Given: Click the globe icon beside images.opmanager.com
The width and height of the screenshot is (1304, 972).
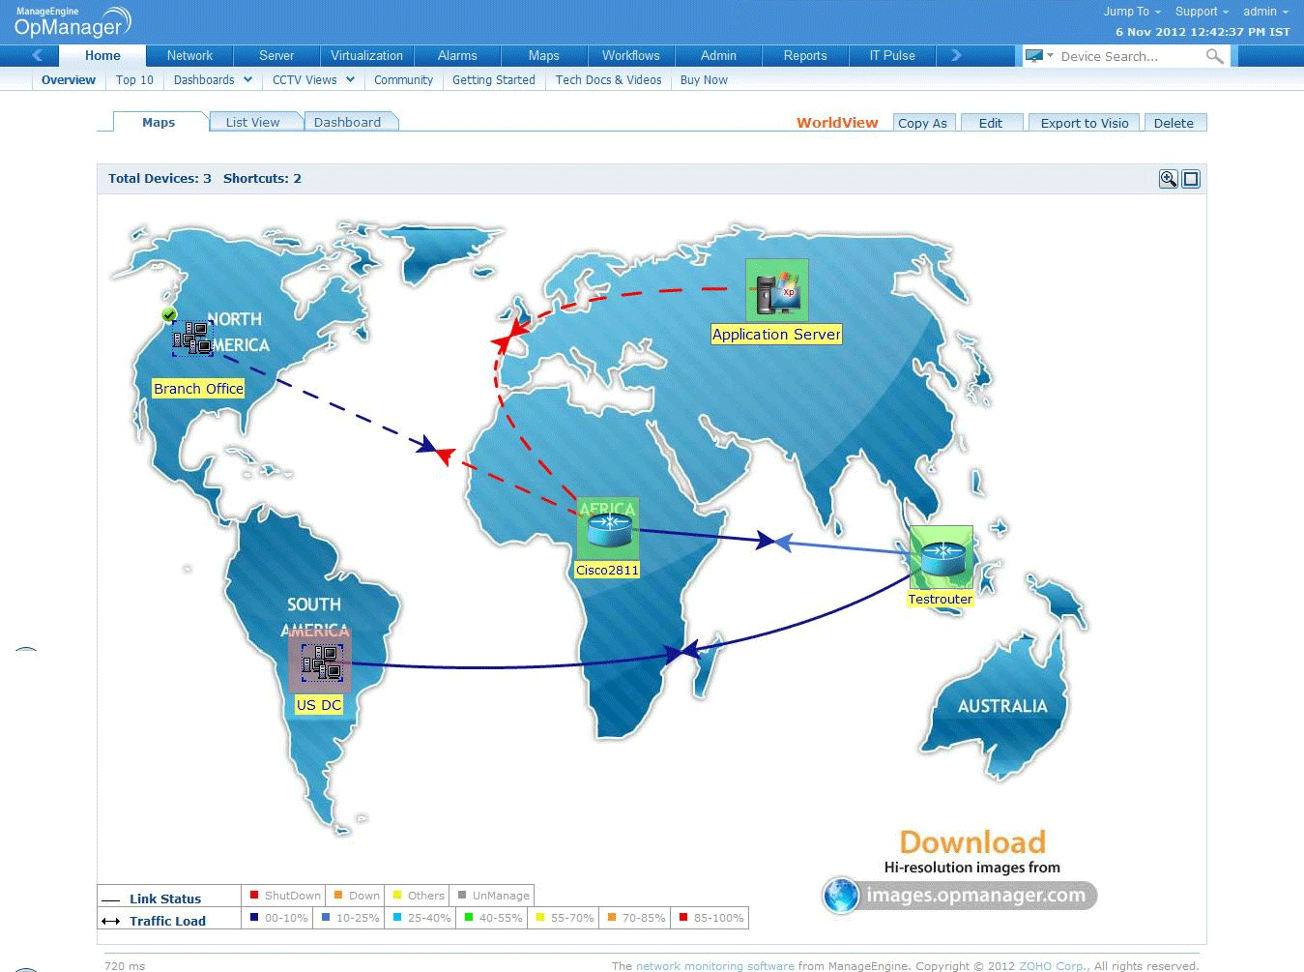Looking at the screenshot, I should [x=842, y=896].
